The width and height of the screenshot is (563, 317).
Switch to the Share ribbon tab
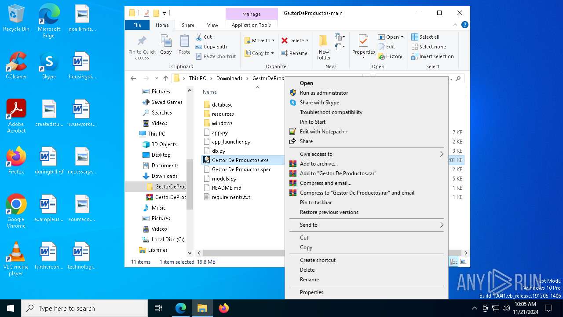click(188, 25)
